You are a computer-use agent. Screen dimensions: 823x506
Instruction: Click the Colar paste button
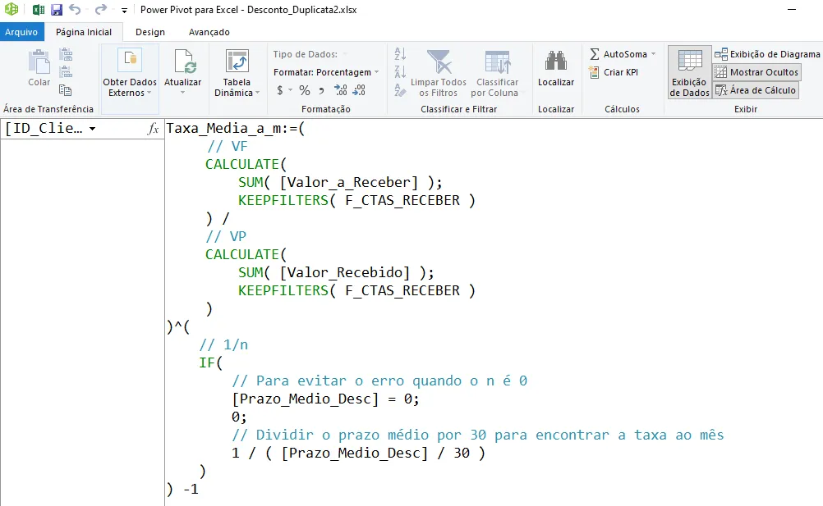pos(39,68)
